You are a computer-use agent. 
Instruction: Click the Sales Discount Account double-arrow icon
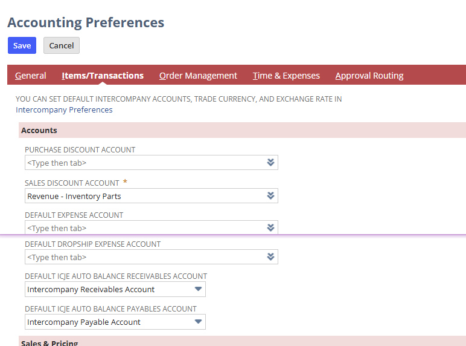pos(270,196)
